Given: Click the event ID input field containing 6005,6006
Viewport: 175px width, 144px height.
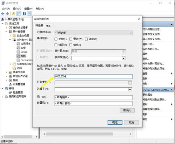Looking at the screenshot, I should tap(93, 76).
